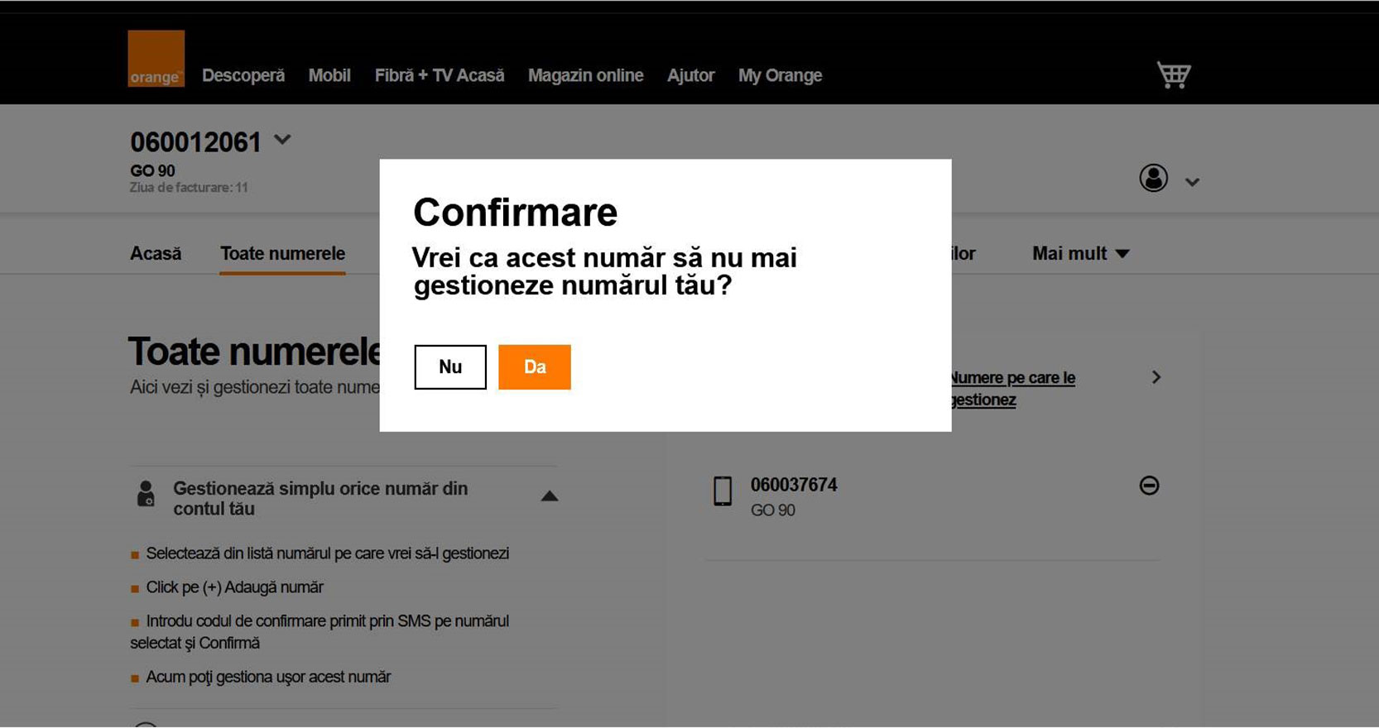Open the dropdown arrow next to the profile avatar
Image resolution: width=1379 pixels, height=728 pixels.
tap(1192, 182)
